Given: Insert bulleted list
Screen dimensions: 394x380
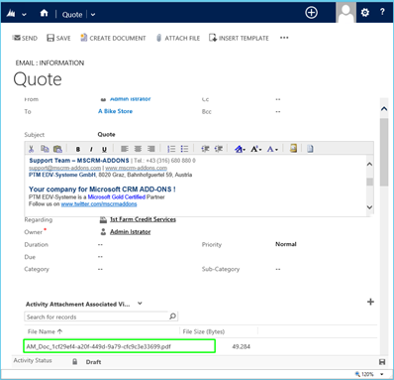Looking at the screenshot, I should [184, 149].
